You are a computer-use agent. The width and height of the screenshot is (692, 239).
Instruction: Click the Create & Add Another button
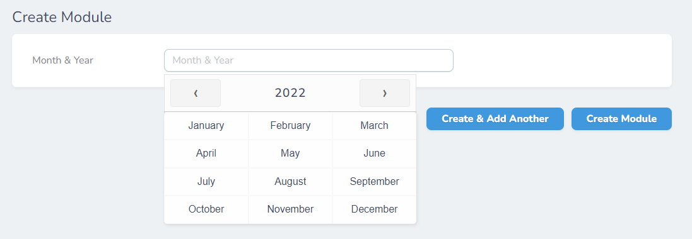pyautogui.click(x=495, y=119)
